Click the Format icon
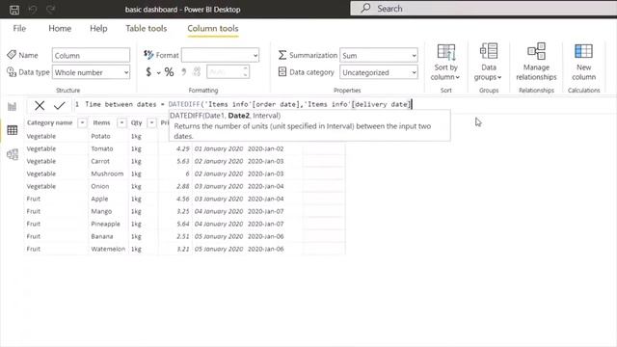This screenshot has height=347, width=617. pos(148,55)
